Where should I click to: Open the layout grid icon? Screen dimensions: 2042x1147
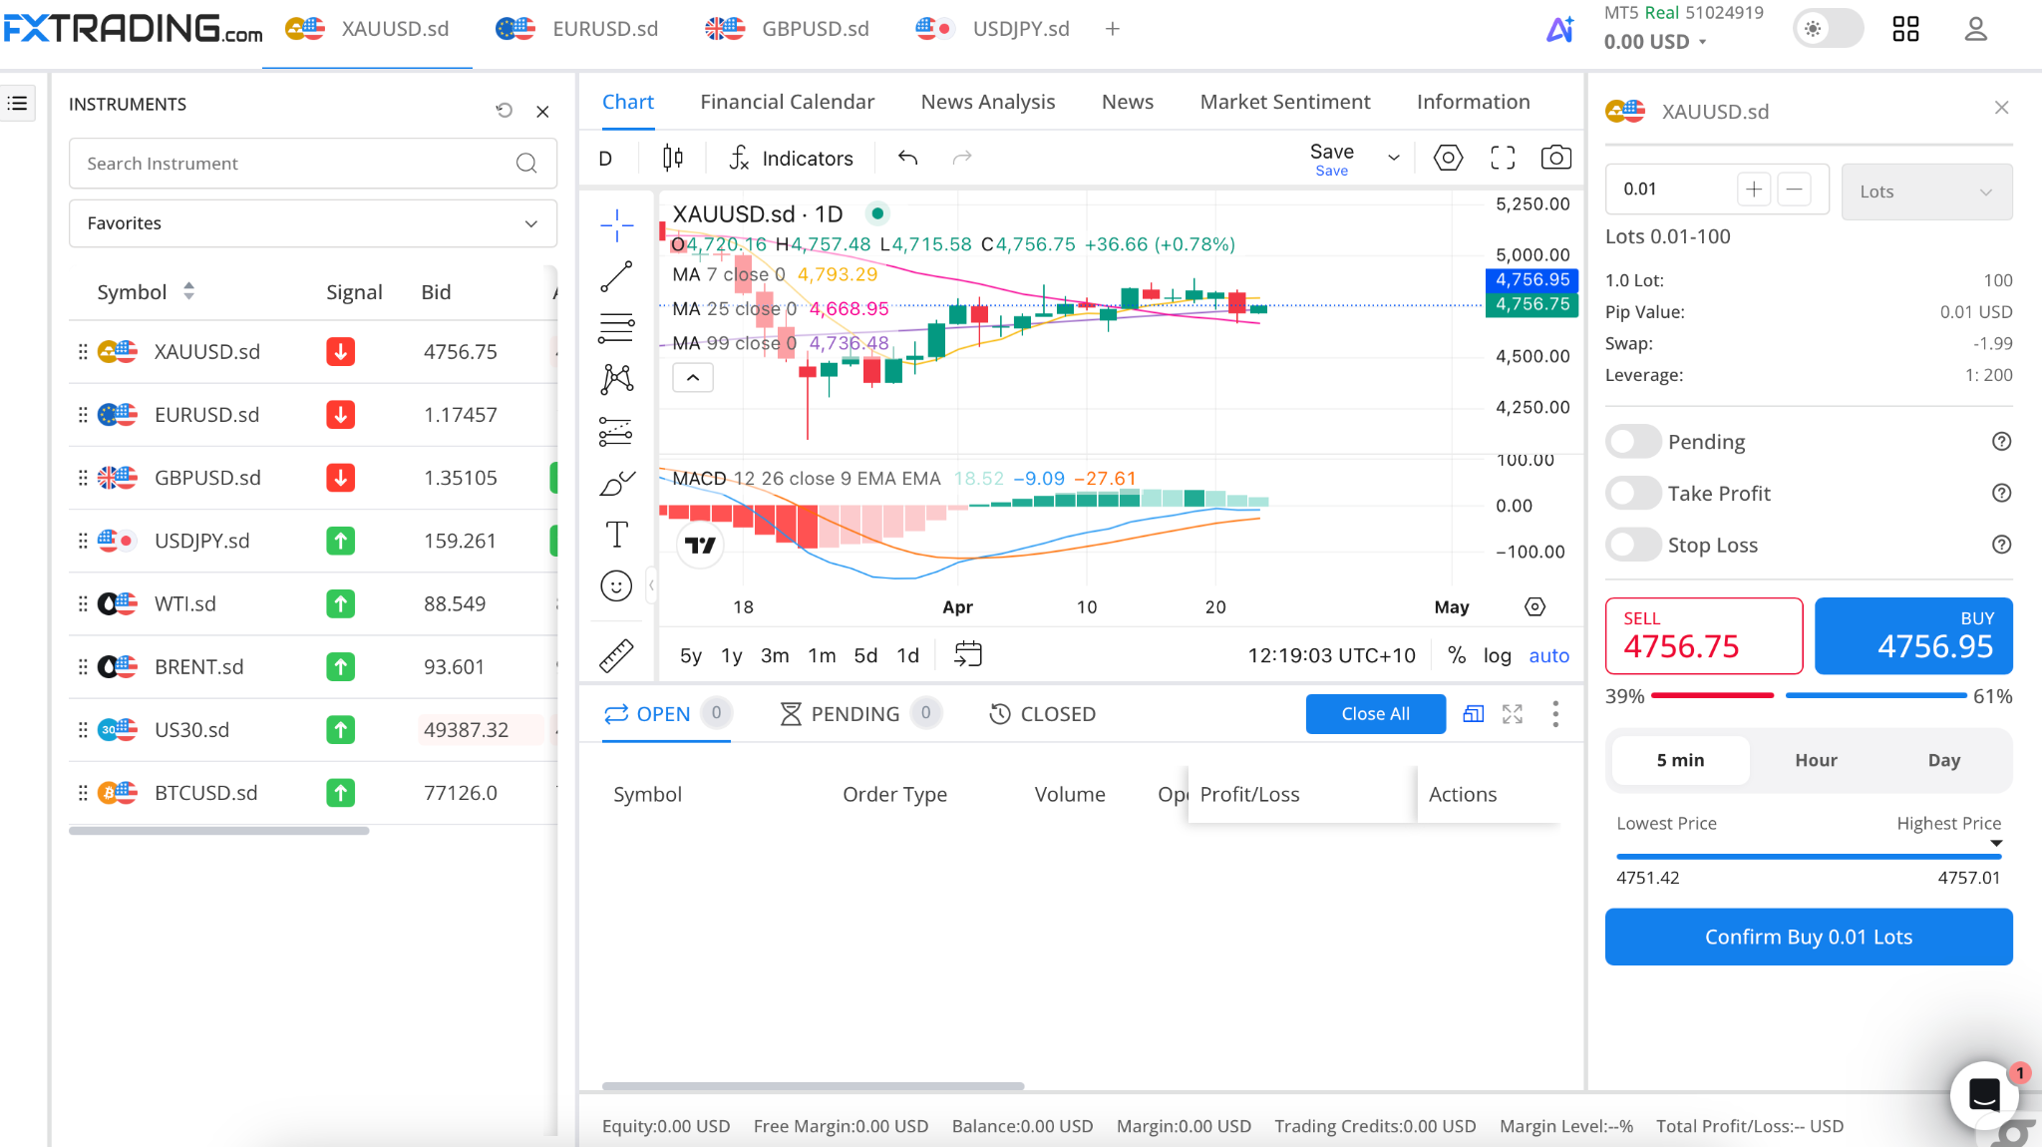coord(1905,29)
